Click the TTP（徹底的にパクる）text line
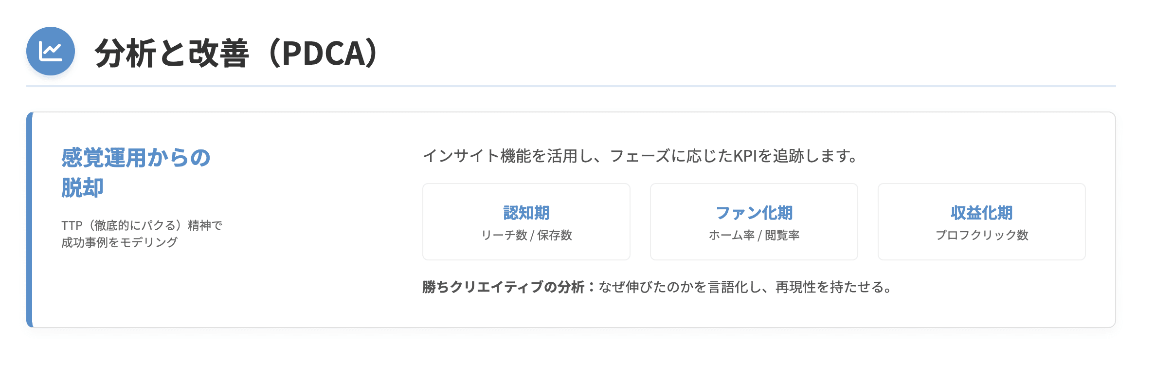Viewport: 1155px width, 367px height. click(x=142, y=225)
